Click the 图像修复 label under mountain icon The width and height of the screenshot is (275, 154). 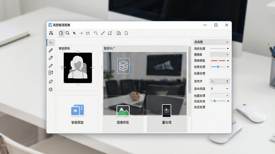[123, 122]
